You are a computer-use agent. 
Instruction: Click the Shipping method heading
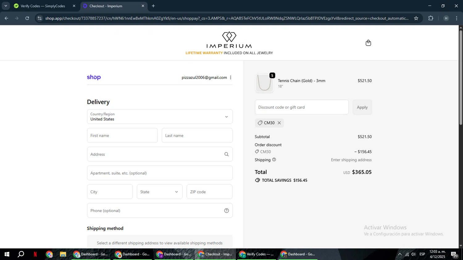(x=105, y=229)
